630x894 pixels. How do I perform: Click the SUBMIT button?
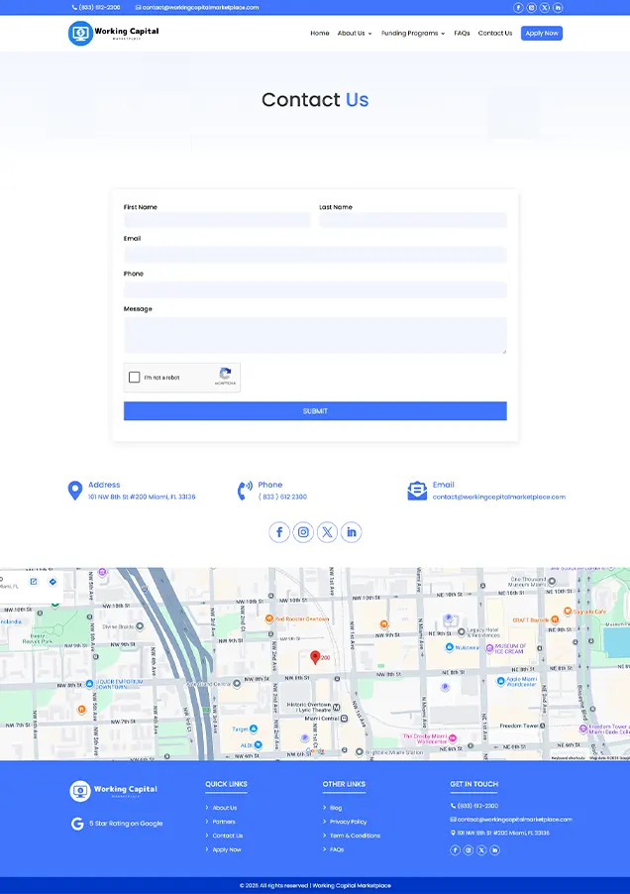[315, 411]
